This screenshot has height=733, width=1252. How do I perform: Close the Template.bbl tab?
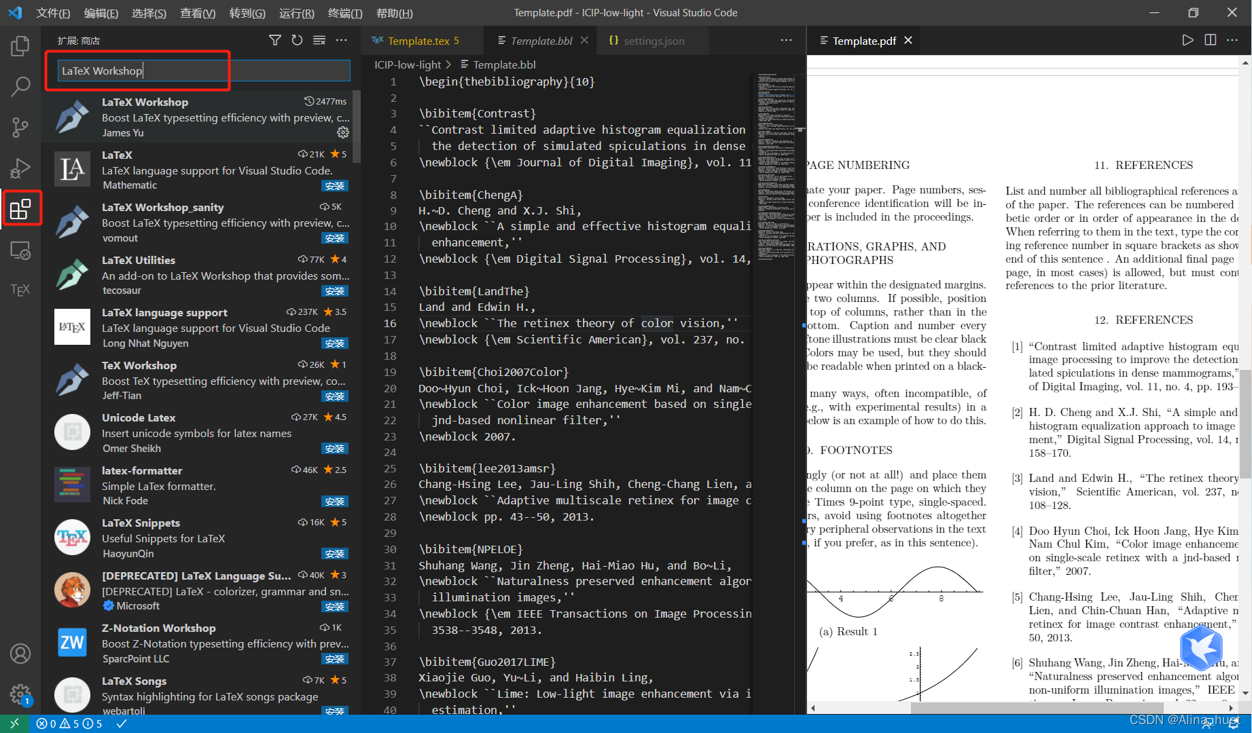pyautogui.click(x=584, y=41)
